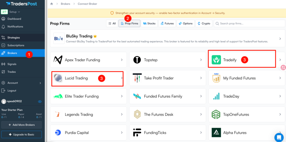Toggle the eye icon beside username npes60902
Screen dimensions: 286x142
(40, 101)
